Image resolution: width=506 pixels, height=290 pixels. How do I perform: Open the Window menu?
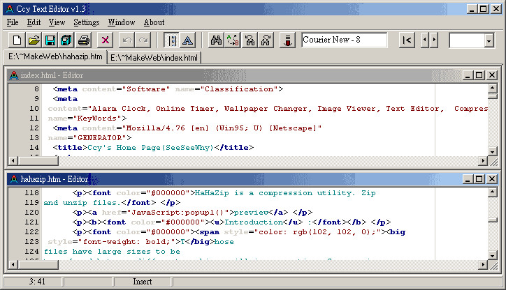tap(122, 22)
